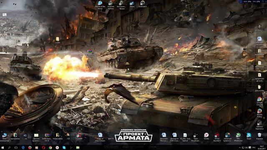Screen dimensions: 267x150
Task: Open the WoT Launcher desktop icon
Action: pyautogui.click(x=121, y=5)
